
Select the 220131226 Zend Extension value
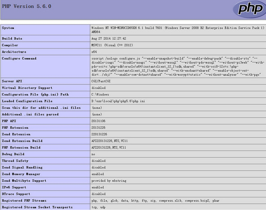[x=99, y=134]
